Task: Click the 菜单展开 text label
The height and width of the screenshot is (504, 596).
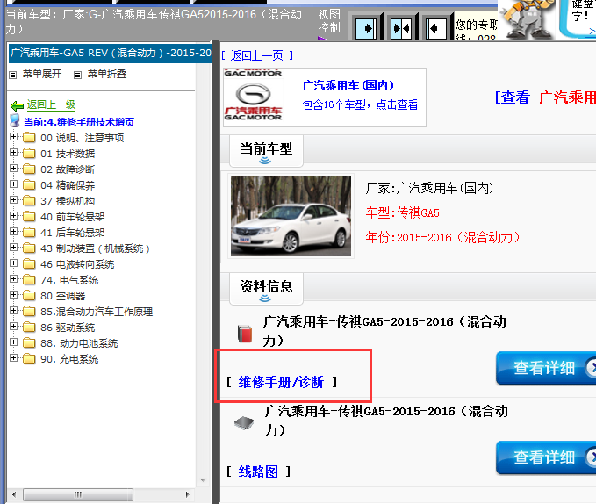Action: pos(42,74)
